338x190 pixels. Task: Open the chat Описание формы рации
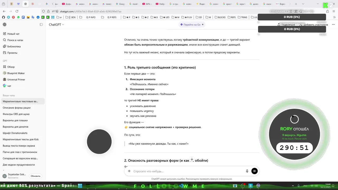17,108
